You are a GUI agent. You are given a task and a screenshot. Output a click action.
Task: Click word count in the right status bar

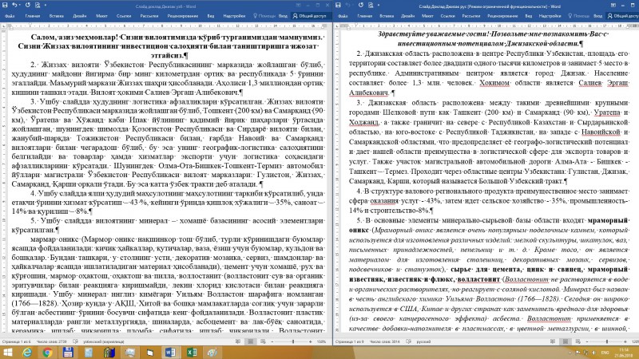(x=384, y=341)
